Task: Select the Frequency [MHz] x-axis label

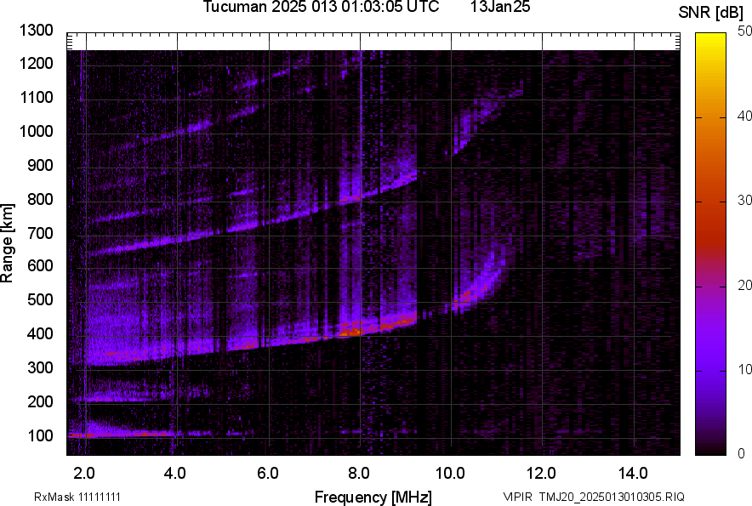Action: [373, 497]
